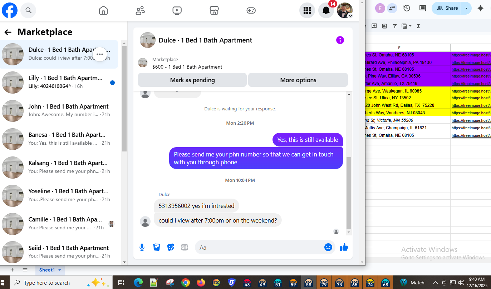This screenshot has width=491, height=289.
Task: Open the Marketplace storefront icon in the top bar
Action: [214, 10]
